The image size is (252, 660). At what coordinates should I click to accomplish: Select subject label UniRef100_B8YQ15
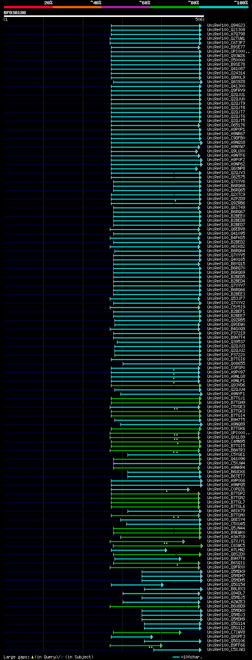pos(226,264)
